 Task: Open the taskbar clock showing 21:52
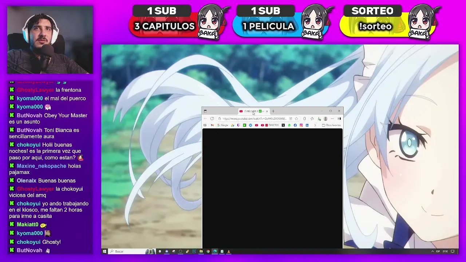[445, 251]
